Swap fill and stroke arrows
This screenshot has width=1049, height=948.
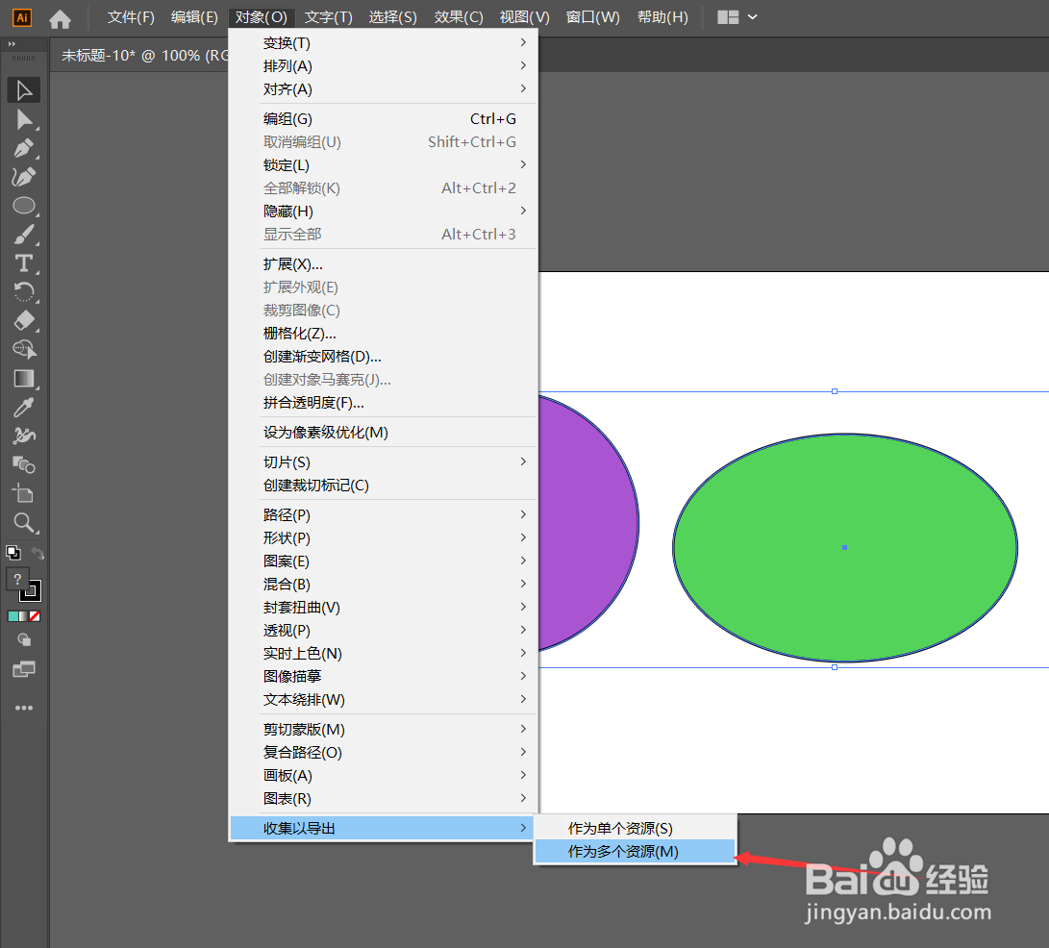(37, 553)
